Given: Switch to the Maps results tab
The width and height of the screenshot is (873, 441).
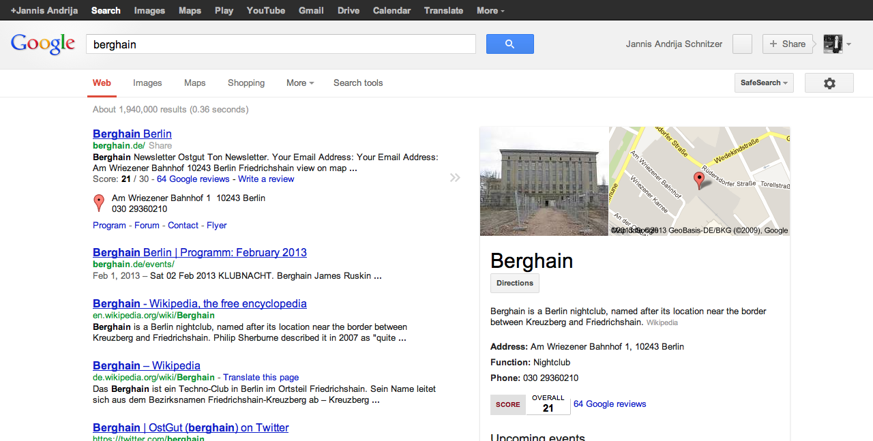Looking at the screenshot, I should pos(194,83).
